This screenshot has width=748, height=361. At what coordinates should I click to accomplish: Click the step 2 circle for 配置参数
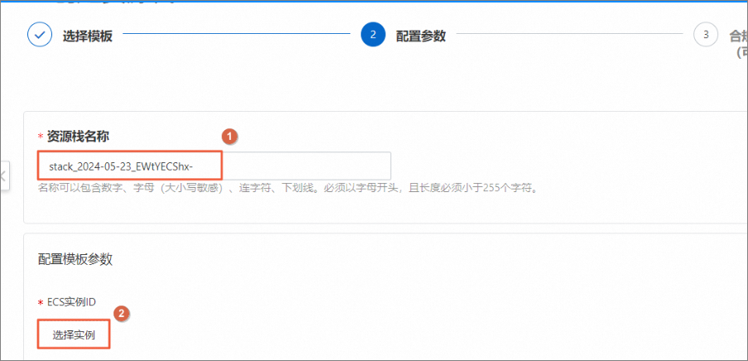[373, 34]
